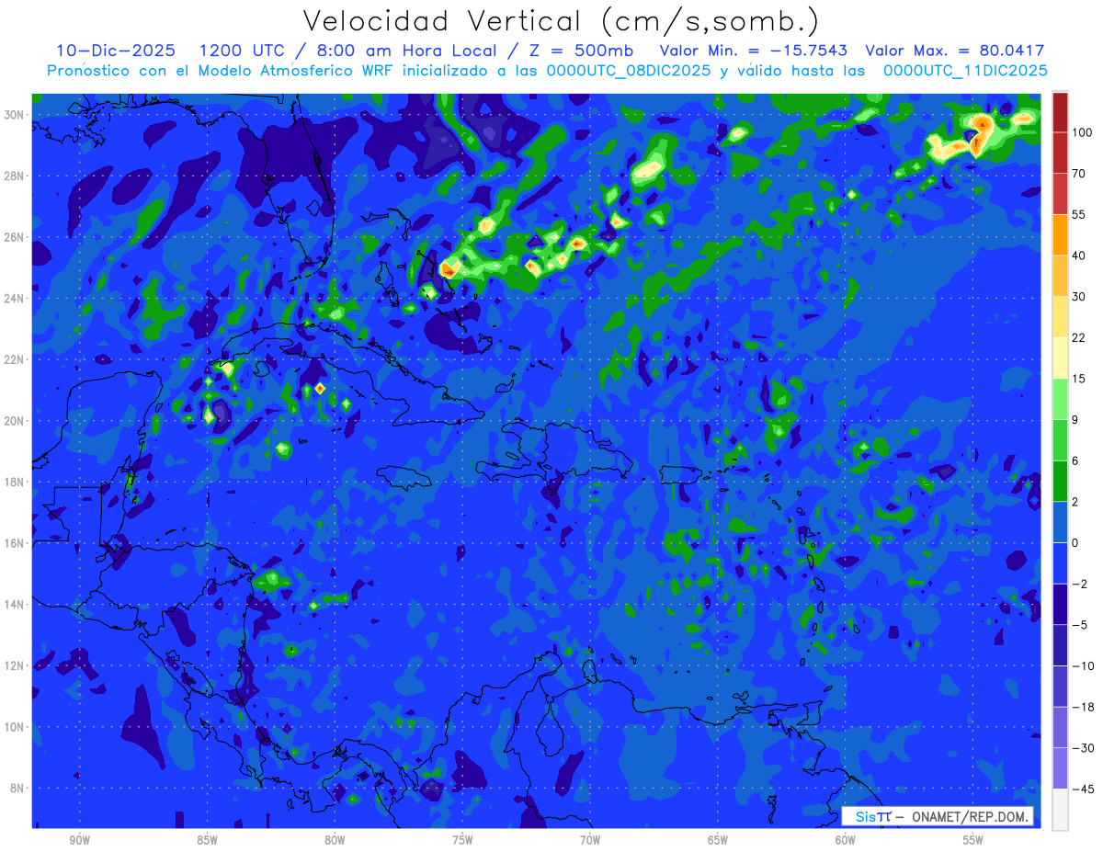1103x852 pixels.
Task: Click the '22' colorbar label
Action: click(x=1079, y=337)
